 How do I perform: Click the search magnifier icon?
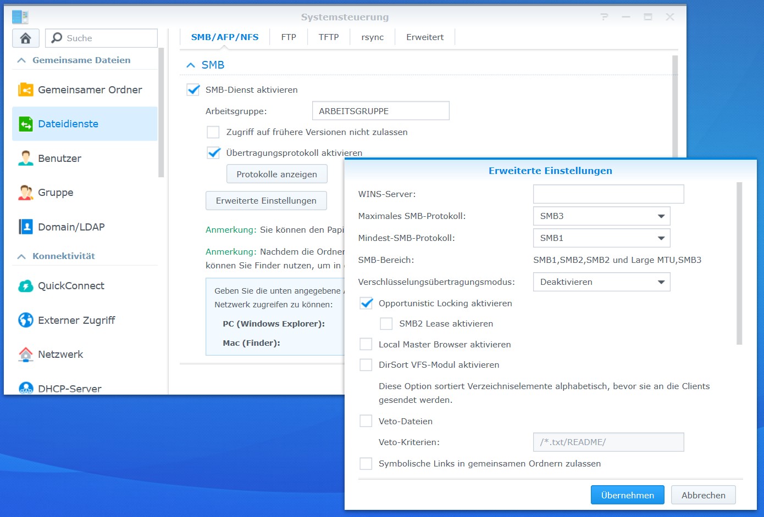point(56,38)
